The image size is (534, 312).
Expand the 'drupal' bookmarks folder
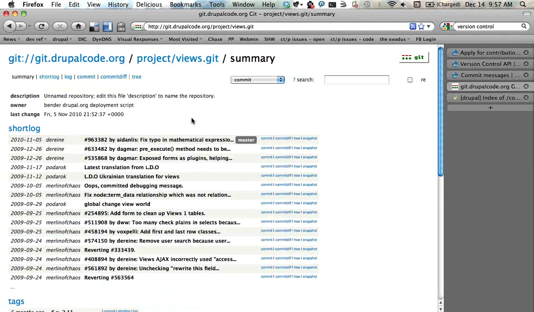point(62,39)
